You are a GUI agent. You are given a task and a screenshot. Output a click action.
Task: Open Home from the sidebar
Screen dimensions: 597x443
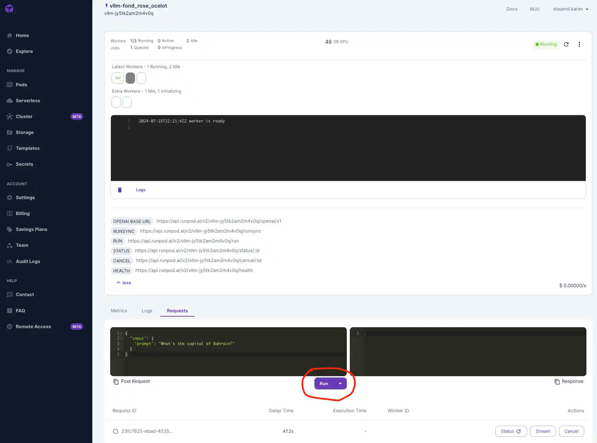[22, 35]
